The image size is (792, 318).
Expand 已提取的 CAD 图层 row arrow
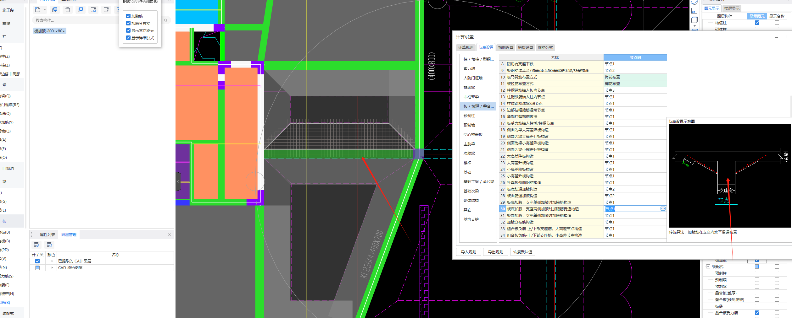click(x=52, y=261)
